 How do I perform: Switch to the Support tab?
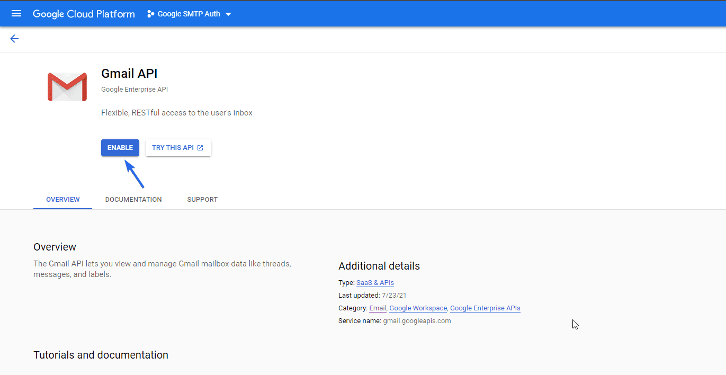pyautogui.click(x=202, y=200)
